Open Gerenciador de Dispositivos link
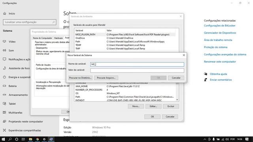 click(x=220, y=33)
